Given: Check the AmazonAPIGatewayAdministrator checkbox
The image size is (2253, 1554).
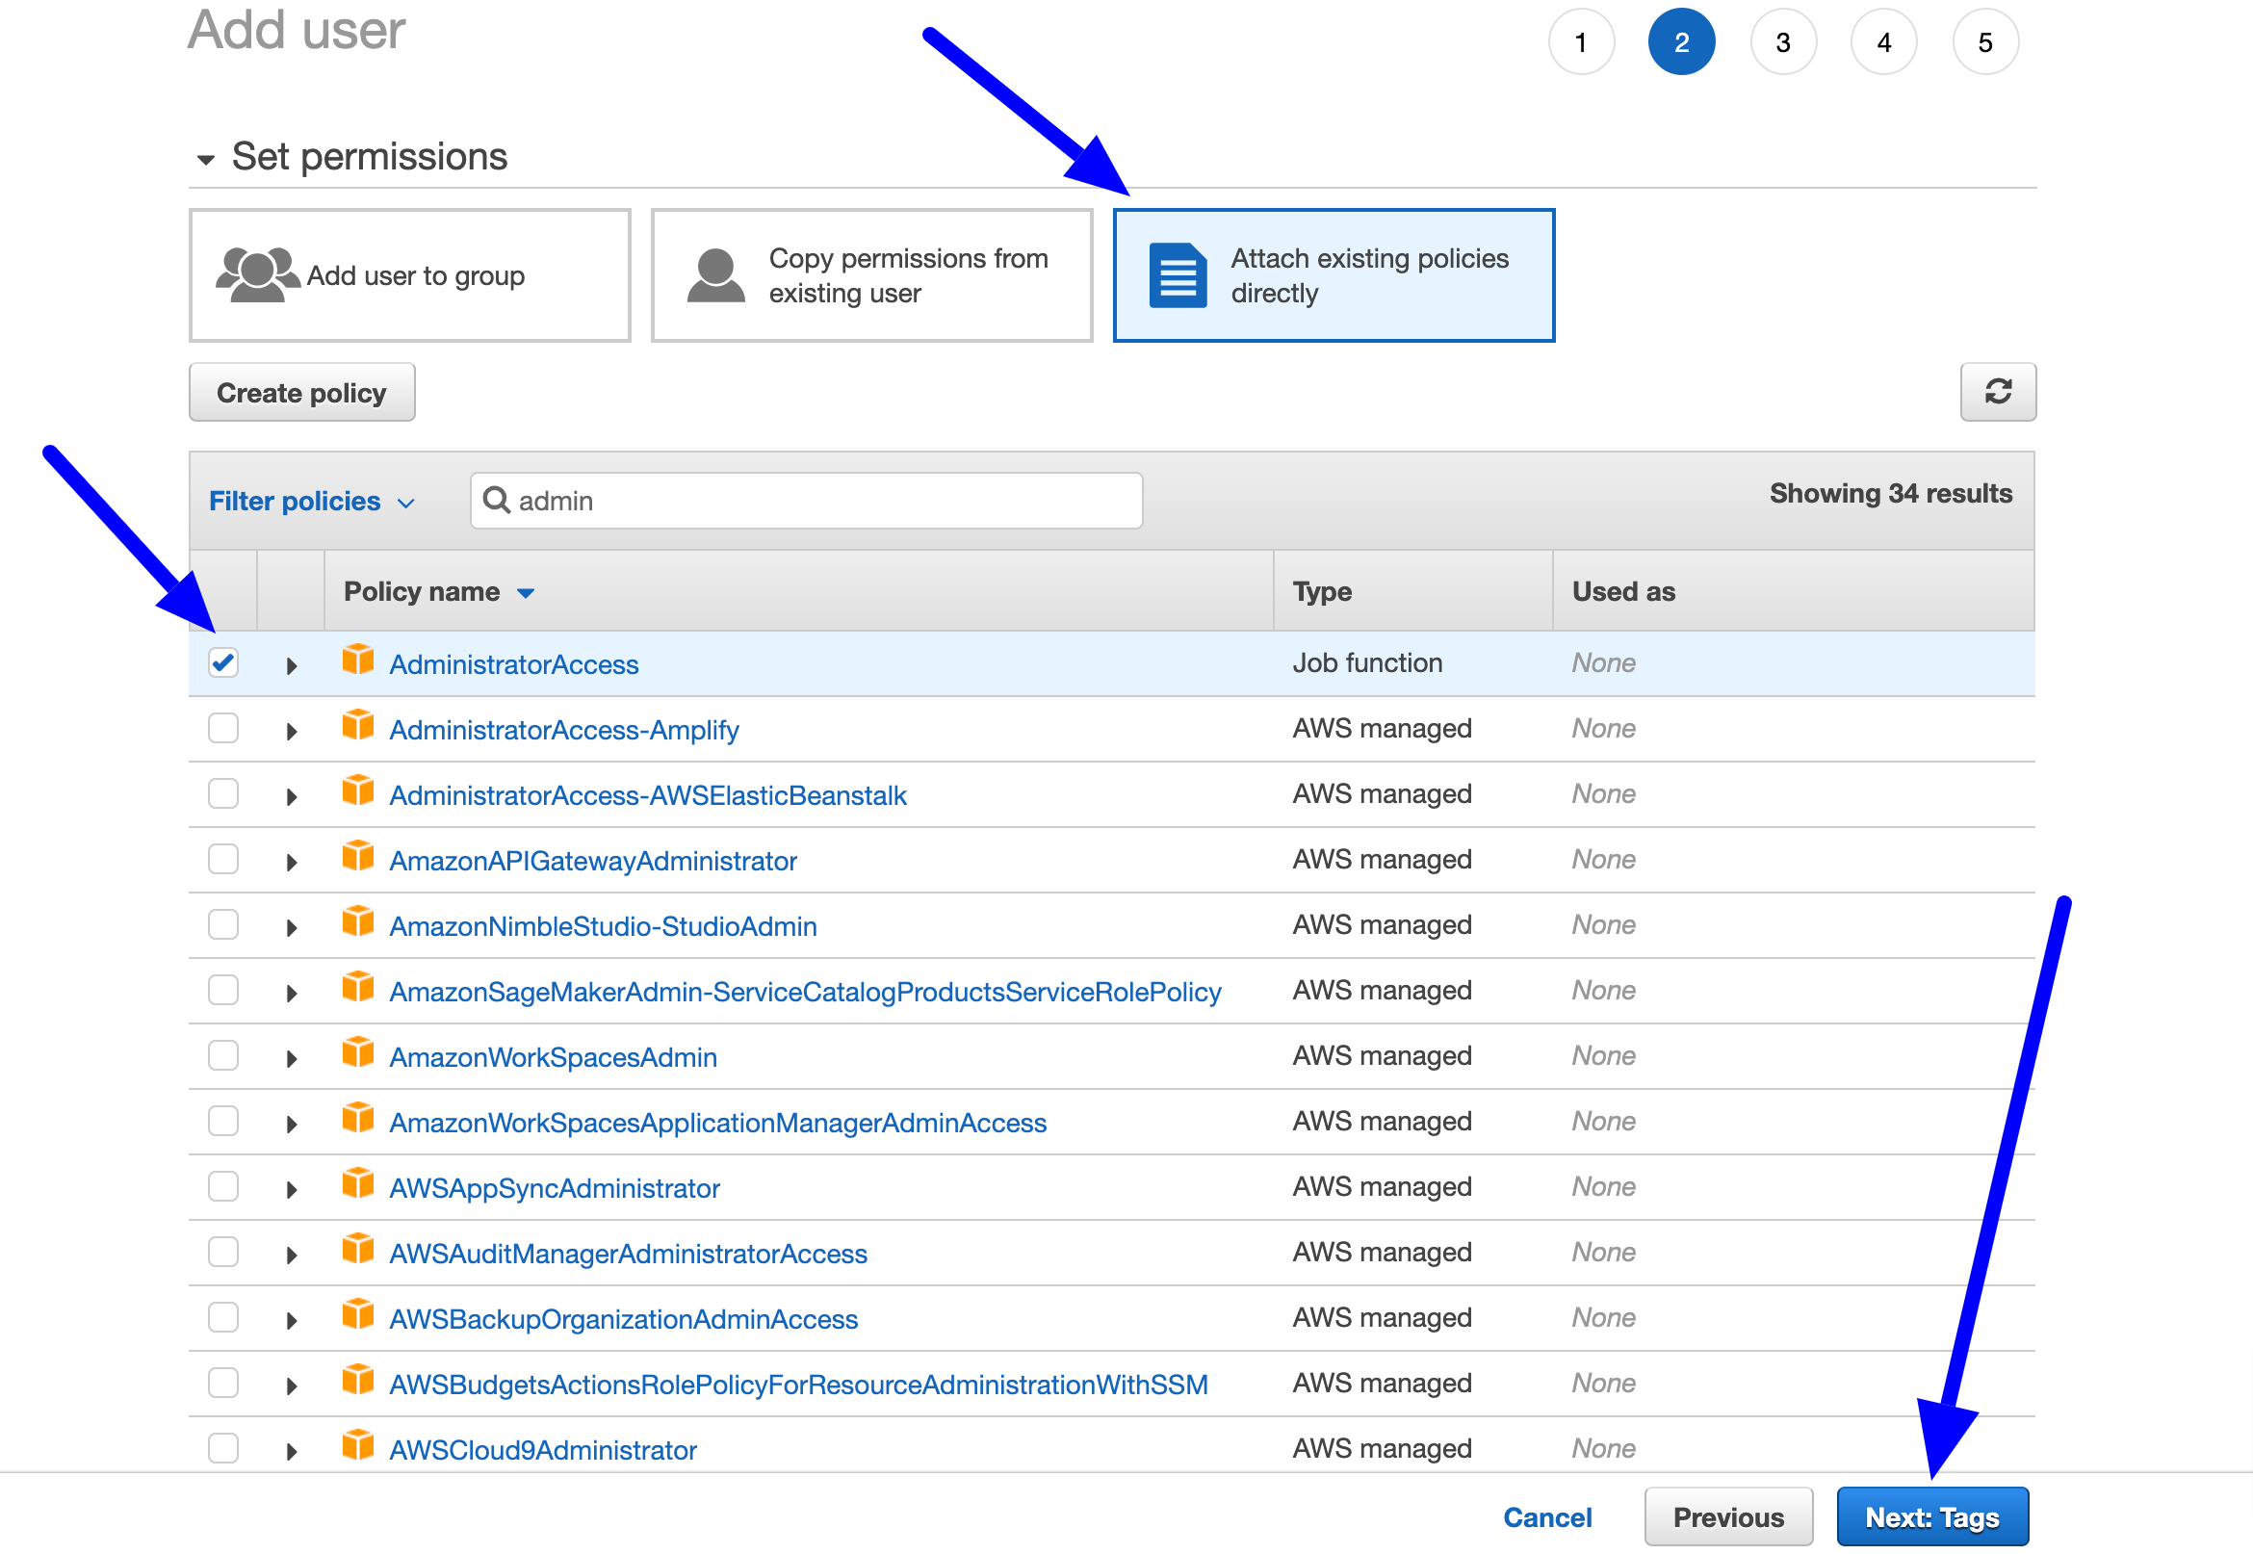Looking at the screenshot, I should click(223, 859).
